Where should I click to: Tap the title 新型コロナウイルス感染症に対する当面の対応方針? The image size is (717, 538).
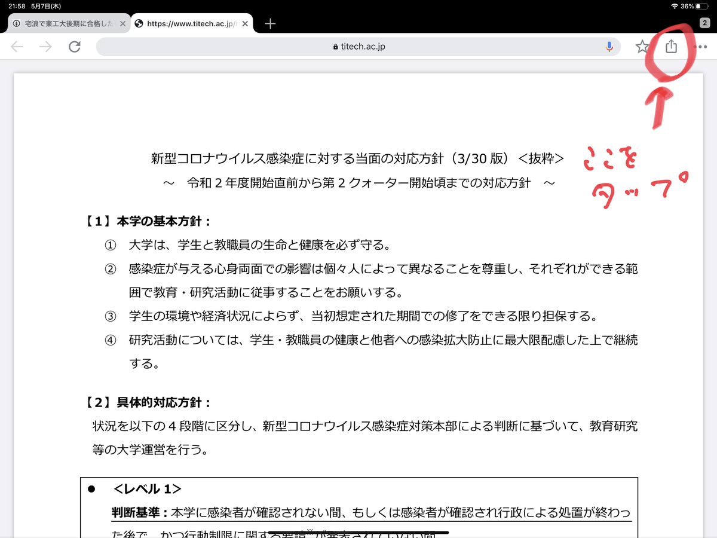click(x=298, y=159)
